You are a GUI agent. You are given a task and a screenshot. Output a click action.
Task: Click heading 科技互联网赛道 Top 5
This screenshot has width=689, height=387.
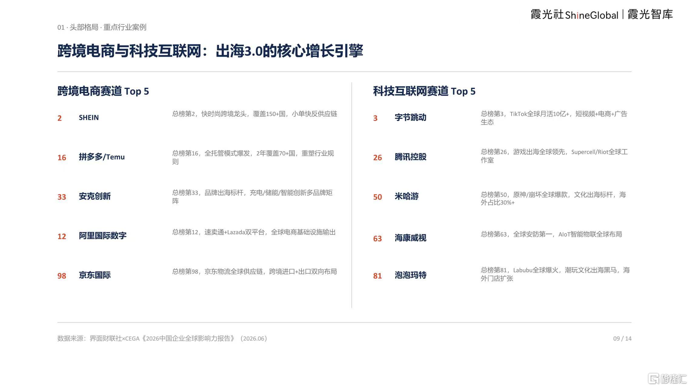coord(424,91)
